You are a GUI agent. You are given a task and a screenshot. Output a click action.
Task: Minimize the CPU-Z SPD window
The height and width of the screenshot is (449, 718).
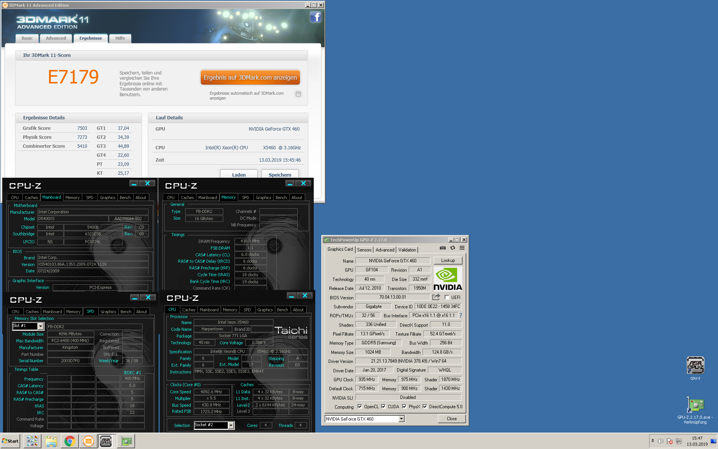(135, 297)
